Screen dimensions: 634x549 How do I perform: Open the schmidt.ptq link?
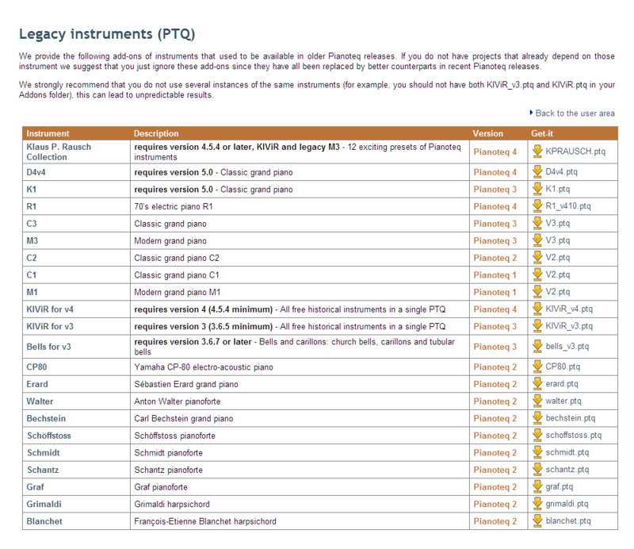[567, 452]
